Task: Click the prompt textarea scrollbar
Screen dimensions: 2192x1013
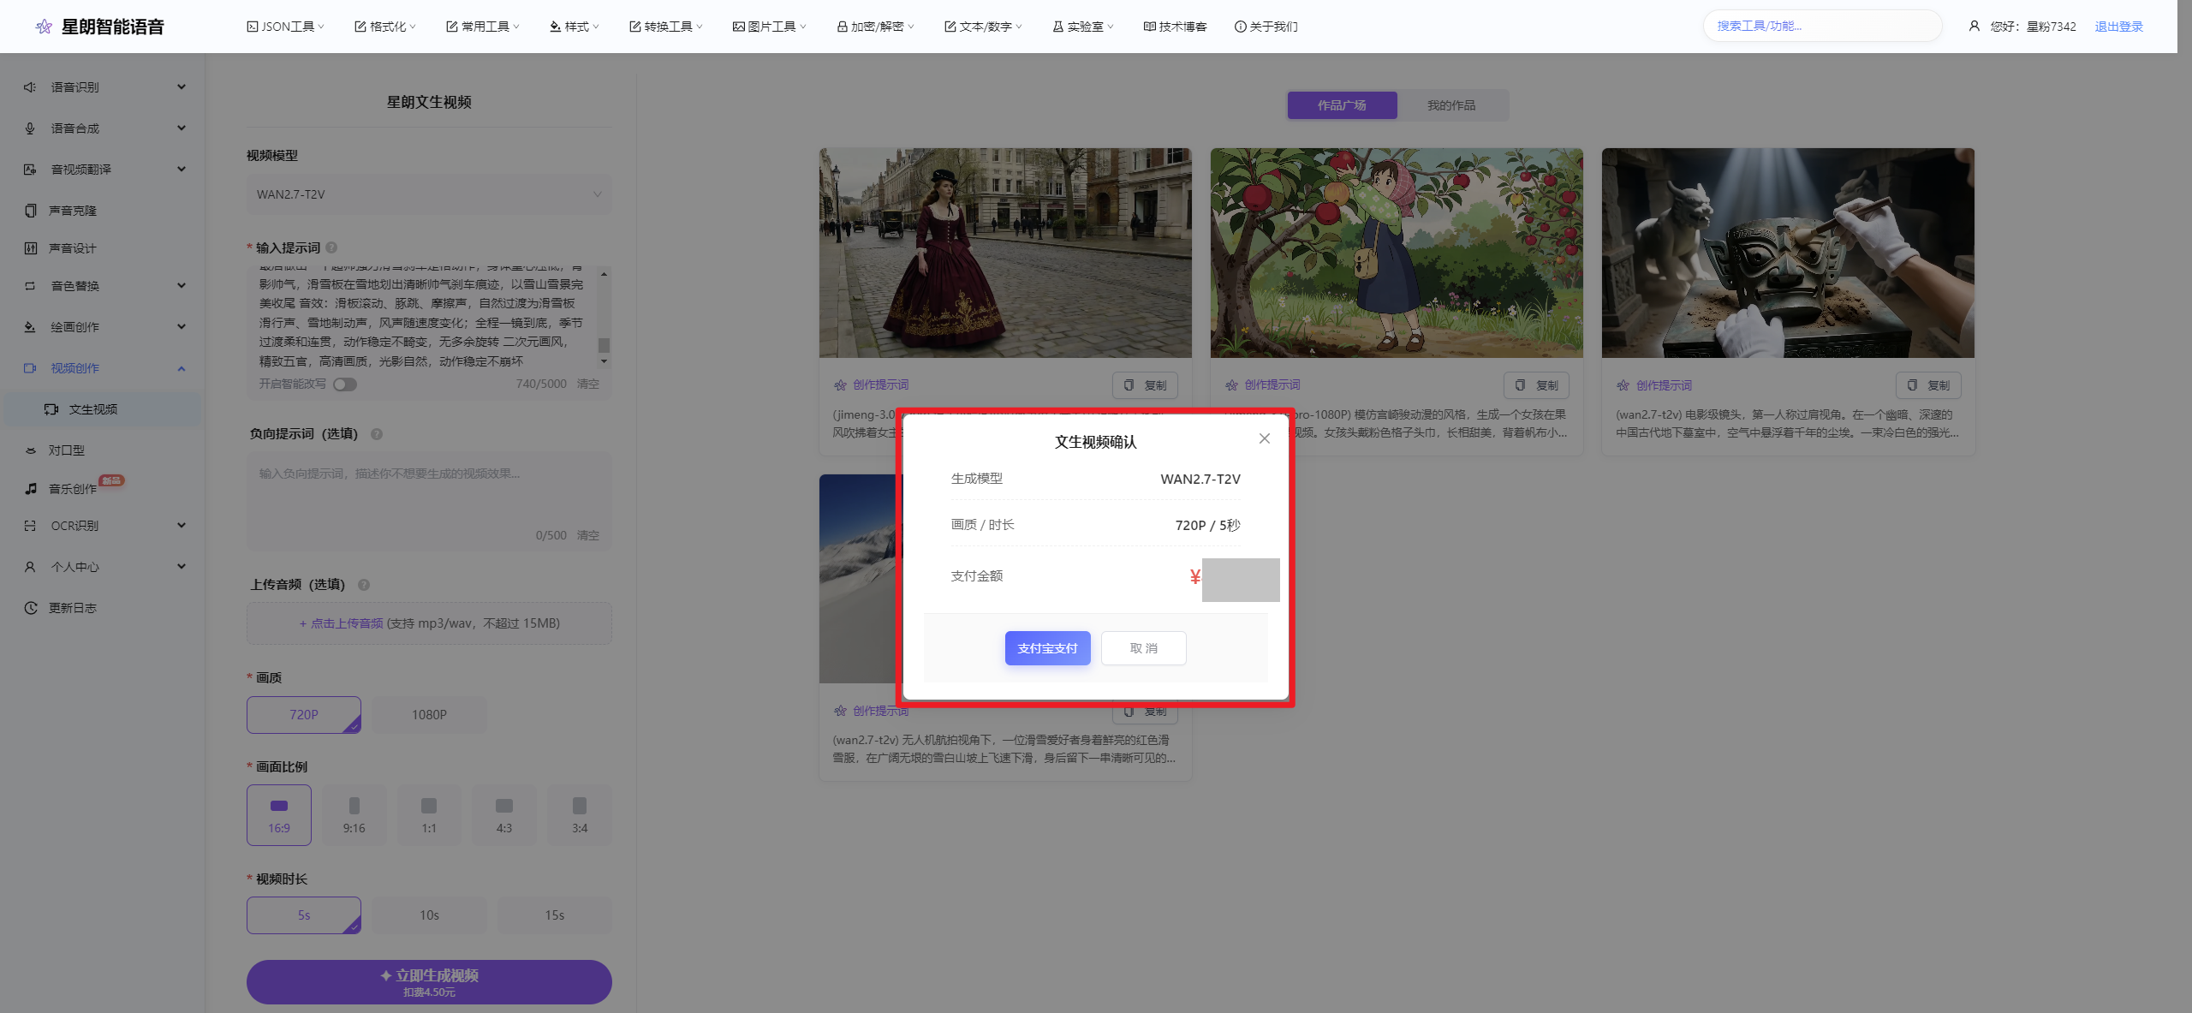Action: click(x=604, y=345)
